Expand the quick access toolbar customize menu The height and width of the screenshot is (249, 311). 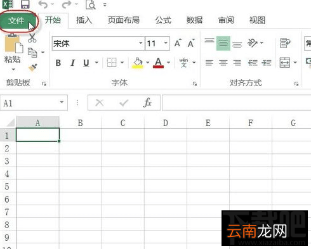point(105,4)
